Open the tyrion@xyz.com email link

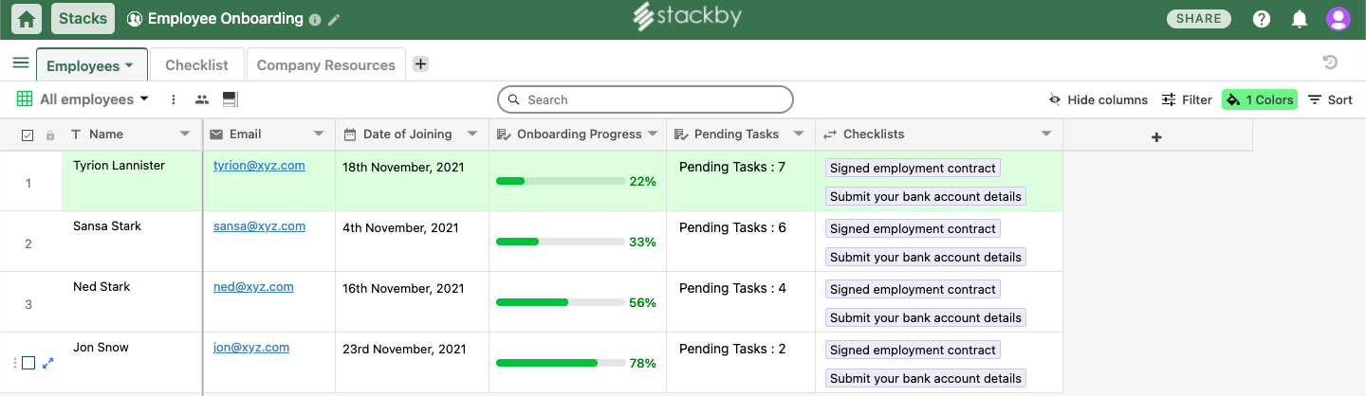(259, 166)
